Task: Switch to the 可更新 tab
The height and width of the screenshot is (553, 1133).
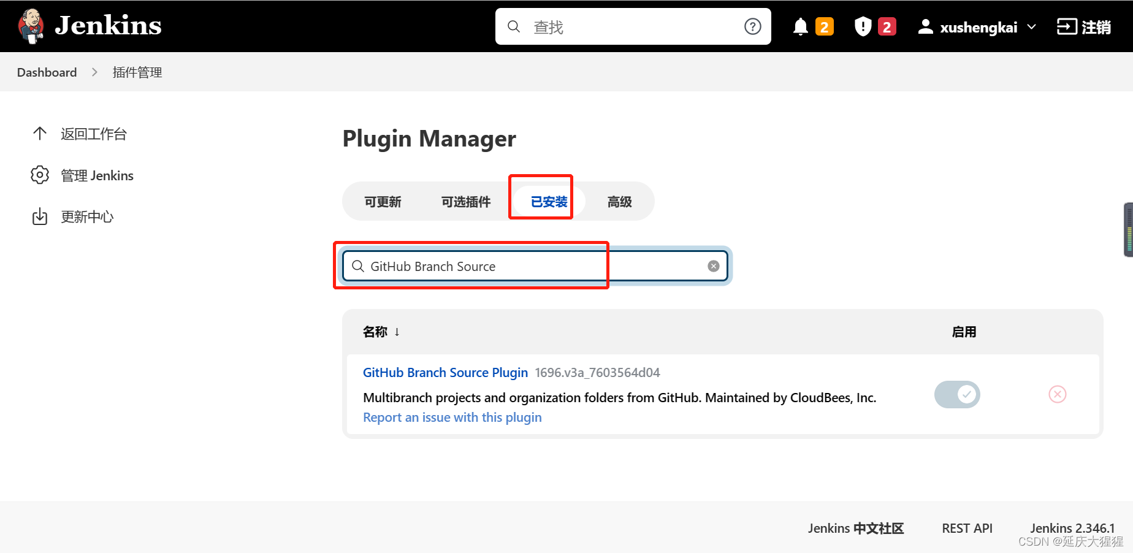Action: [383, 202]
